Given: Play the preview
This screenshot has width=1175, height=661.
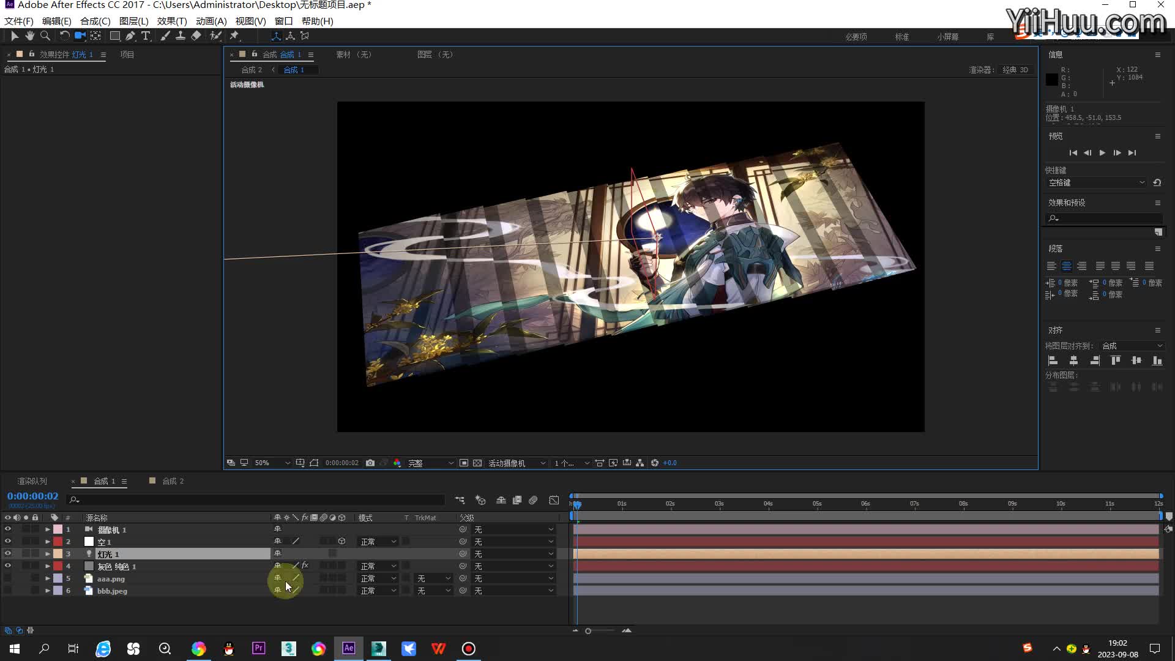Looking at the screenshot, I should click(1102, 153).
